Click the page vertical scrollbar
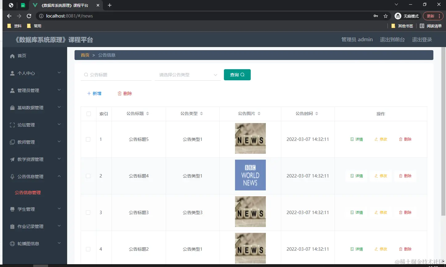 [x=444, y=131]
